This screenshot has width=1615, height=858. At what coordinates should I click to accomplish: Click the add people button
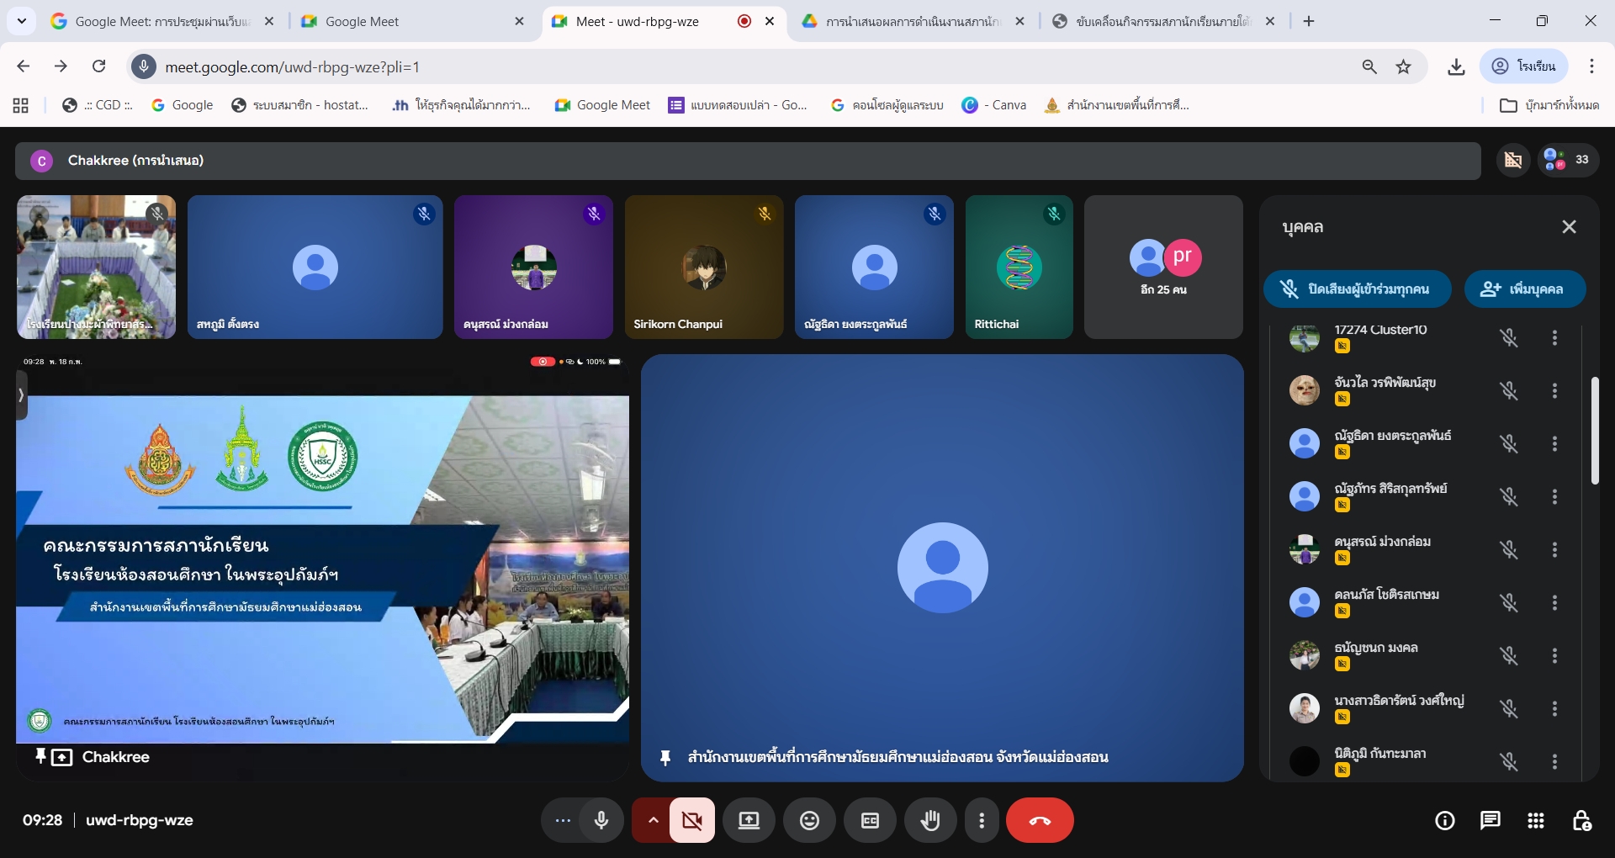coord(1524,289)
